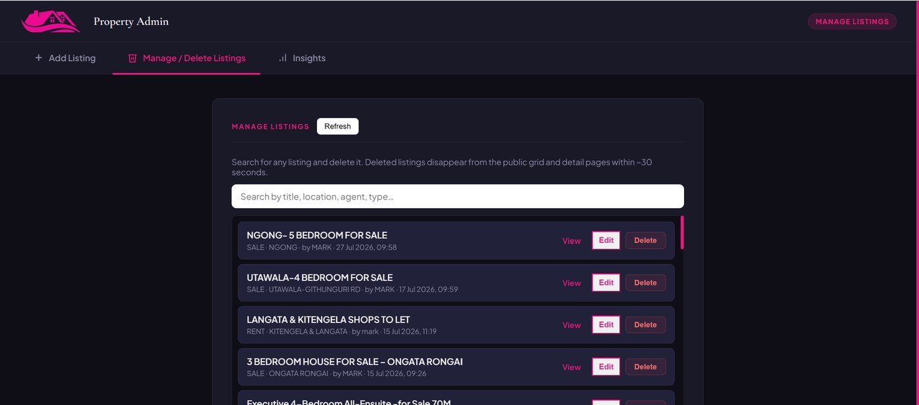The width and height of the screenshot is (919, 405).
Task: Click the Refresh button
Action: [x=337, y=126]
